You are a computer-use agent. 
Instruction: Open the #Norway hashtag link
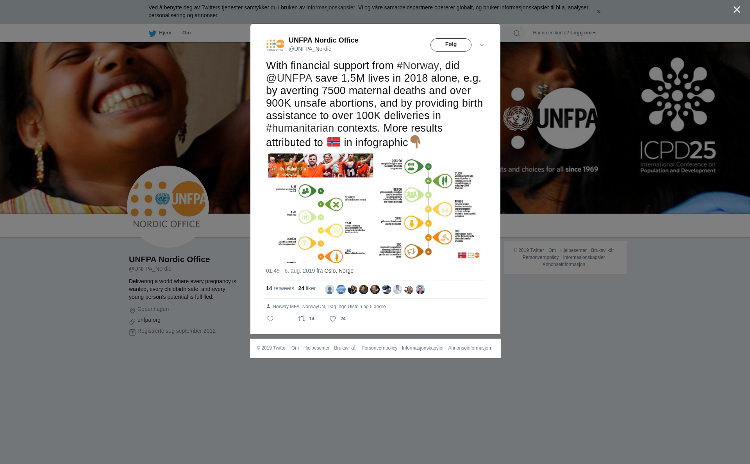[418, 66]
